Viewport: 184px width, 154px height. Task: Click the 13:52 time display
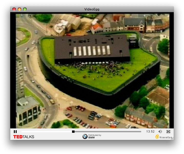150,131
